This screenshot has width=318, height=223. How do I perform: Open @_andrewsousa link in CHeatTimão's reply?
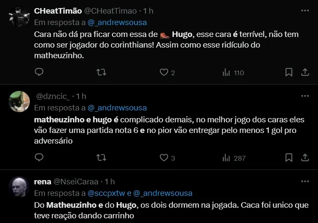click(117, 23)
